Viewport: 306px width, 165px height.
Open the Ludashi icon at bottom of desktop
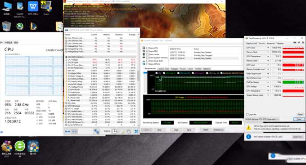pos(33,146)
